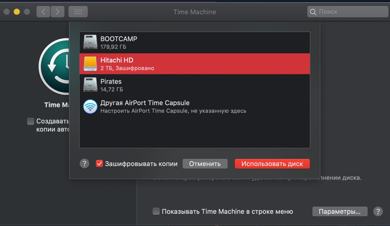Viewport: 390px width, 226px height.
Task: Choose Другая AirPort Time Capsule option
Action: coord(195,106)
